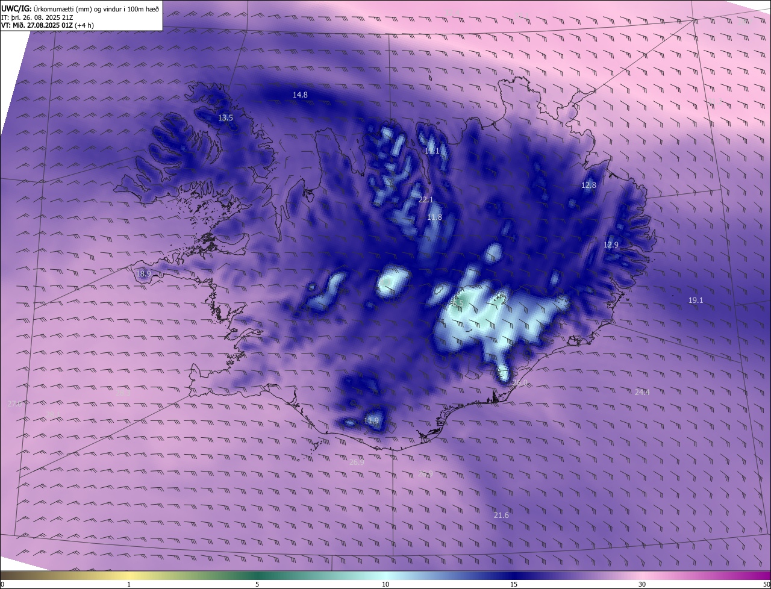
Task: Click the 11.8 value label
Action: pos(434,217)
